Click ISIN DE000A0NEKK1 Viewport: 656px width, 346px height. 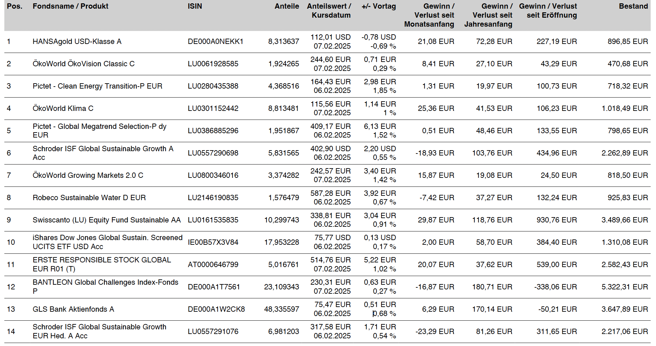click(216, 42)
